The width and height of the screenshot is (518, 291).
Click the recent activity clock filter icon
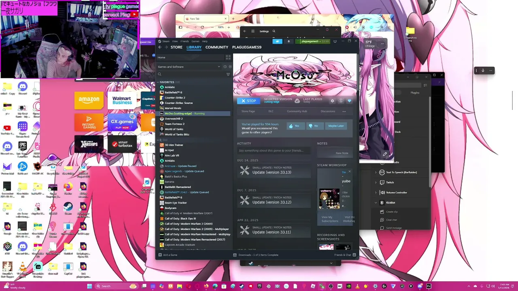click(x=225, y=67)
